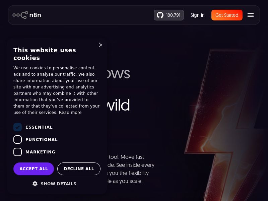Open the hamburger navigation menu
268x201 pixels.
[x=251, y=15]
